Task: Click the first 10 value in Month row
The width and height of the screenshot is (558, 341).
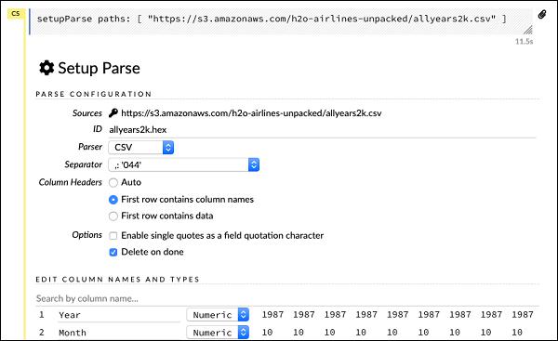Action: pyautogui.click(x=267, y=333)
